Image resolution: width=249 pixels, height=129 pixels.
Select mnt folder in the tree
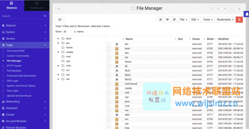click(68, 57)
